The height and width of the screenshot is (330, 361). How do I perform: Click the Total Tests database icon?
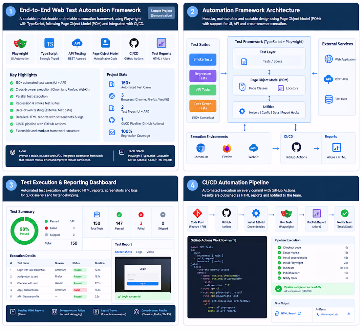pos(97,215)
